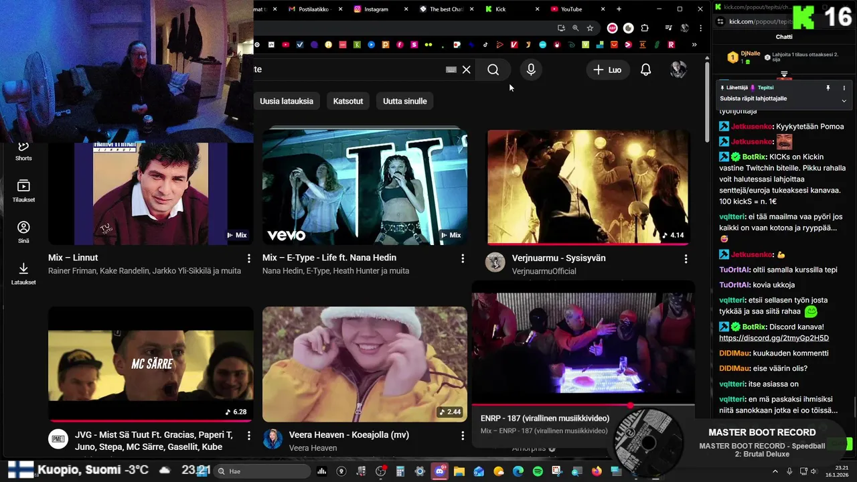Click the DIDIMau name in 'kuukauden kommentti' message
Screen dimensions: 857x482
coord(734,353)
